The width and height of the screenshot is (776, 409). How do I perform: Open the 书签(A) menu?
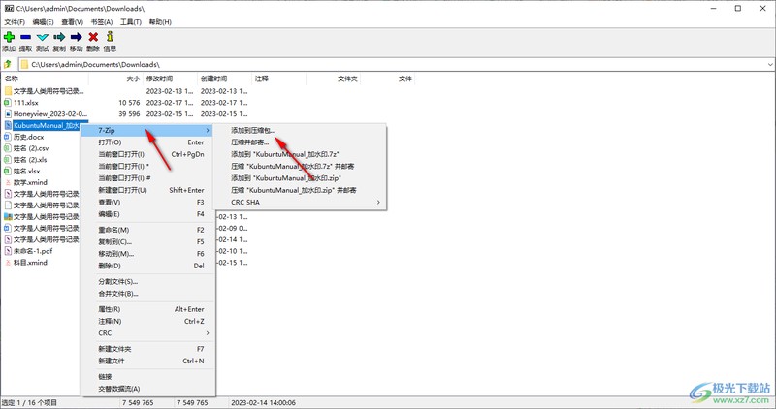tap(102, 22)
